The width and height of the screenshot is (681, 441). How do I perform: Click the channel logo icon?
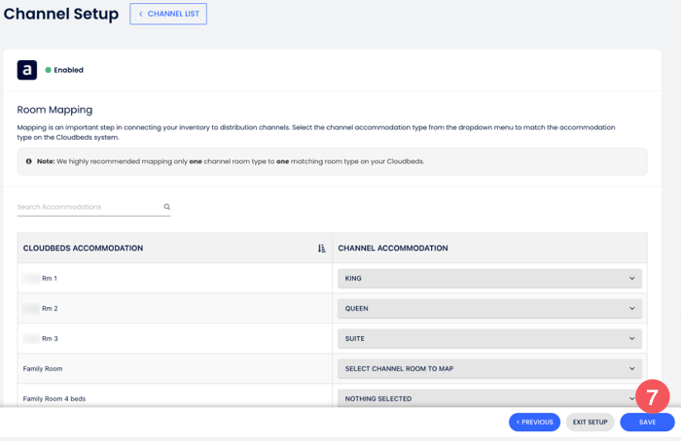coord(27,70)
